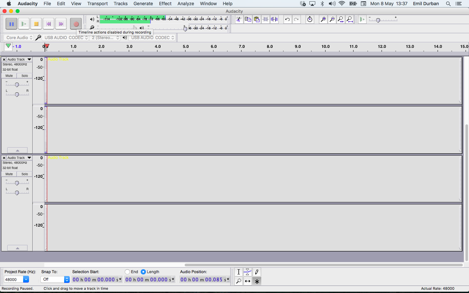Close the first Audio Track with X
The height and width of the screenshot is (293, 469).
pyautogui.click(x=4, y=59)
